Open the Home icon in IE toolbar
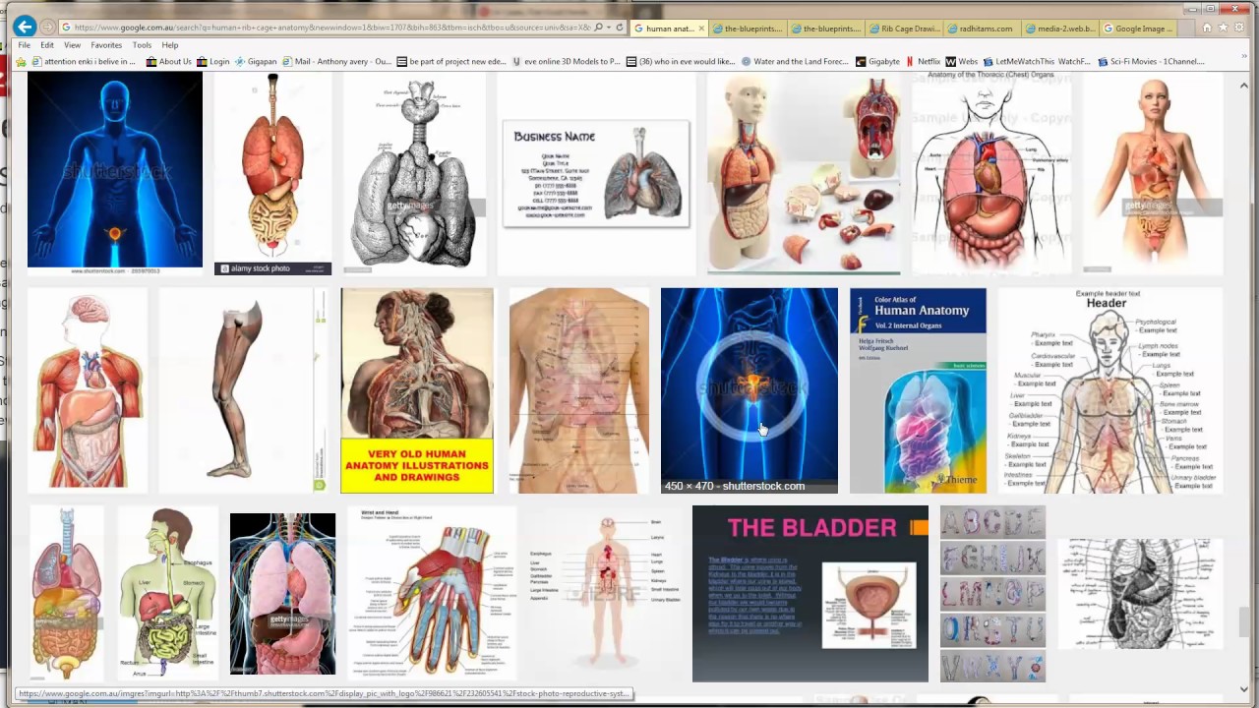 point(1207,28)
